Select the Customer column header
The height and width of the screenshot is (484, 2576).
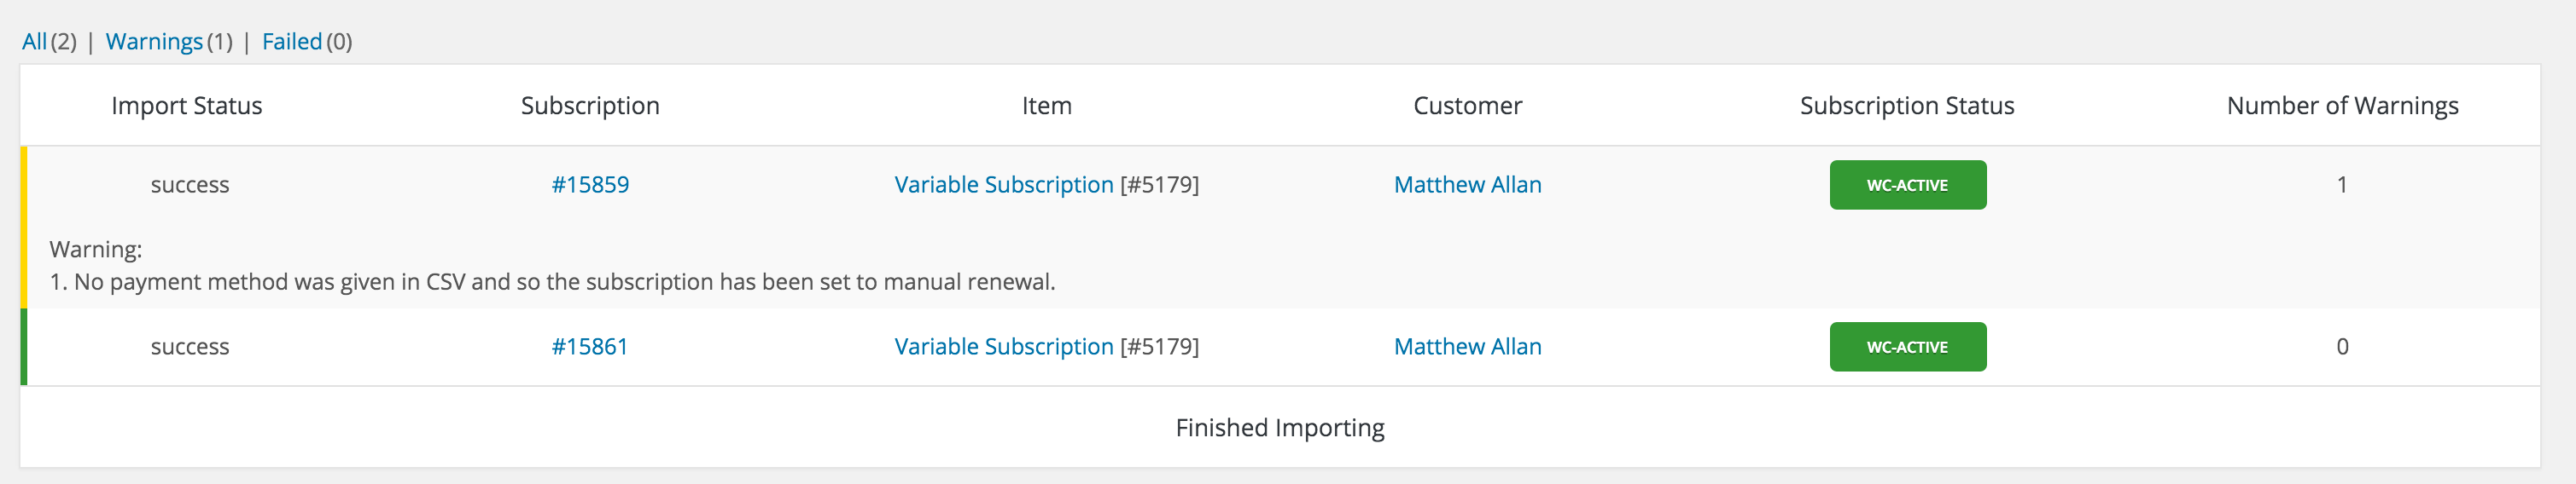coord(1467,106)
